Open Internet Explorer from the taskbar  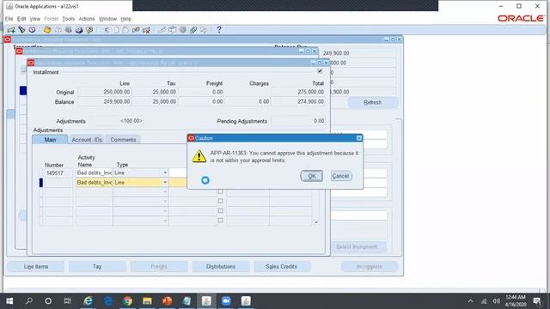88,301
